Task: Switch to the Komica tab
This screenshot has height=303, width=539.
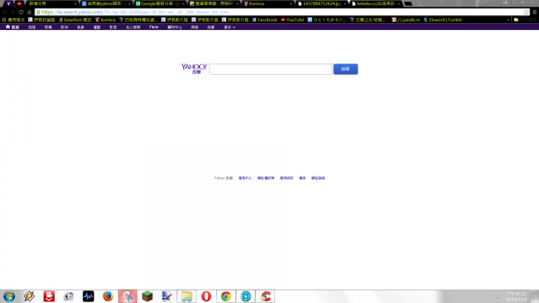Action: click(x=268, y=4)
